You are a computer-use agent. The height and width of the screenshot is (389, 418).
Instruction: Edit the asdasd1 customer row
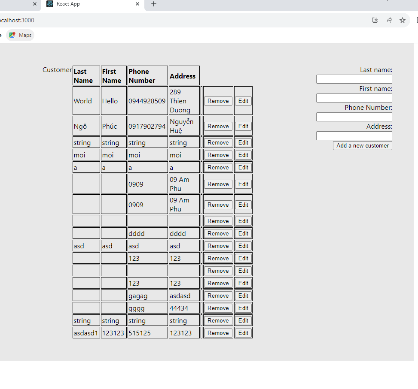[243, 333]
